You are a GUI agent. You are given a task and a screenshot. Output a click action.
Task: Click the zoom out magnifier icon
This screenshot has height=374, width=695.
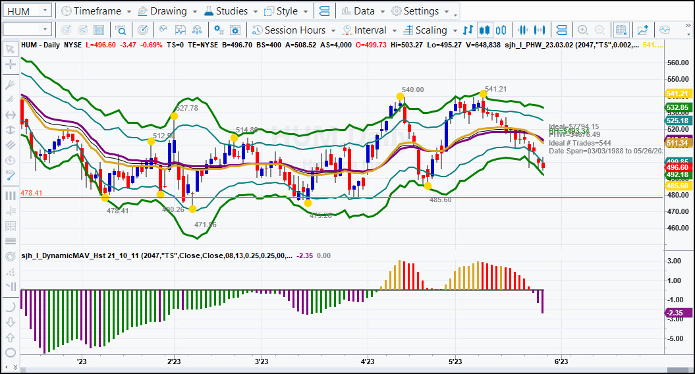click(x=599, y=30)
